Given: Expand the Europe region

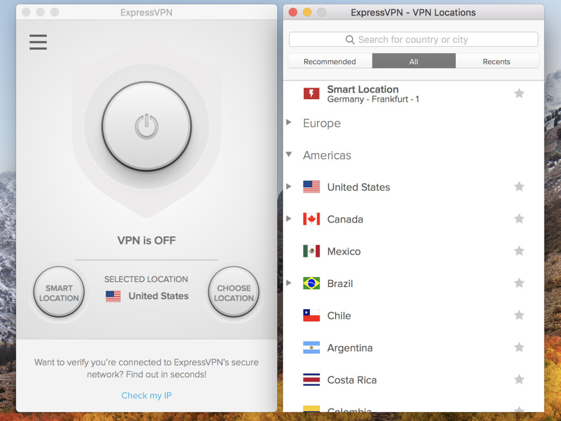Looking at the screenshot, I should point(289,122).
